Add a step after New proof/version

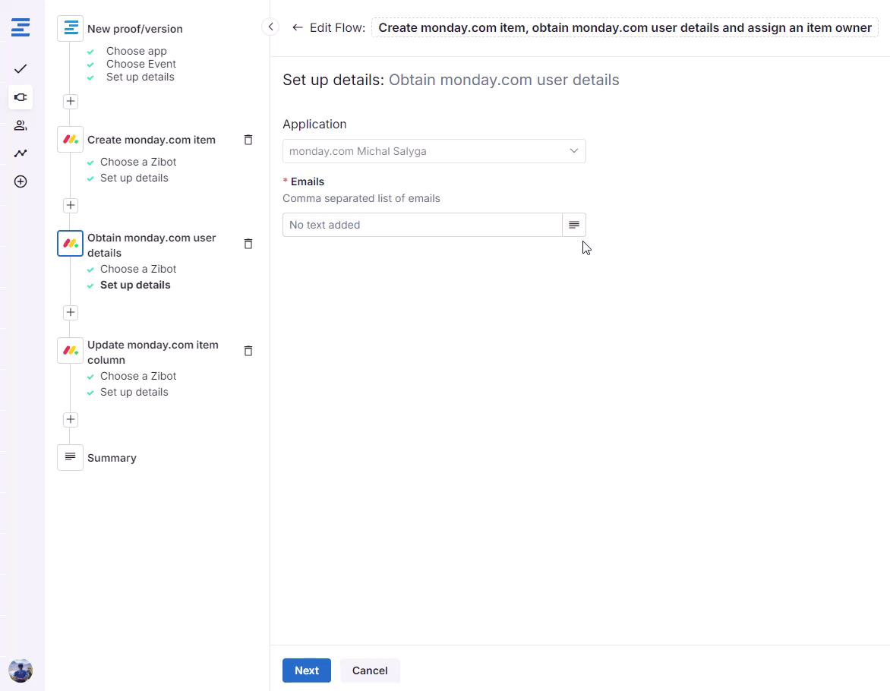[70, 101]
